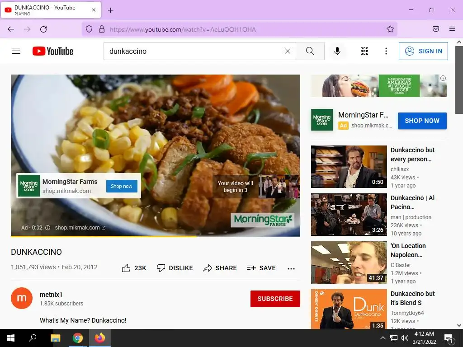This screenshot has height=347, width=463.
Task: Subscribe to metnix1 channel
Action: 275,299
